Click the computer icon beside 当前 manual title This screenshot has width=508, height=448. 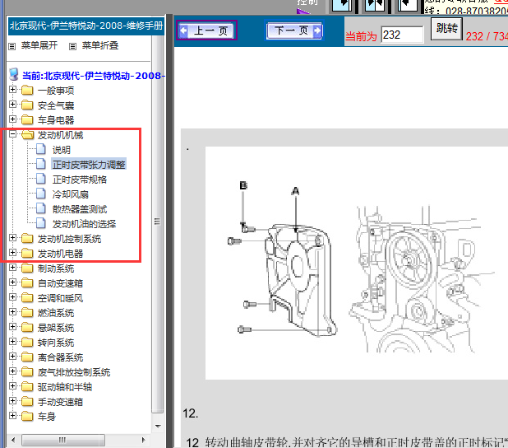click(14, 74)
